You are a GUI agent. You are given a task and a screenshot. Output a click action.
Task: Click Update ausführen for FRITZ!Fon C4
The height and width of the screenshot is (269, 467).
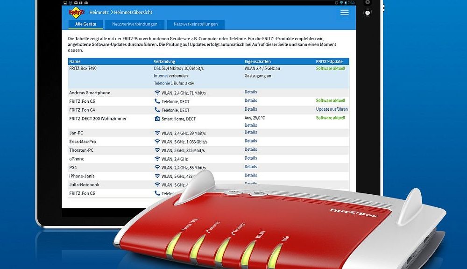tap(332, 109)
